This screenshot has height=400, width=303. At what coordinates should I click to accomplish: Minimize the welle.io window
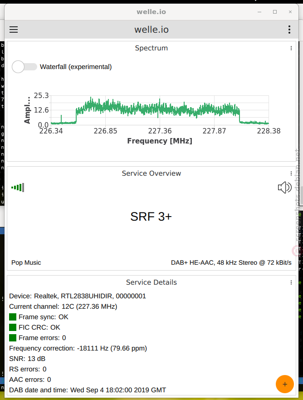coord(259,12)
